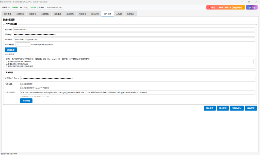This screenshot has width=260, height=155.
Task: Click 导入配置 to import settings
Action: tap(210, 108)
